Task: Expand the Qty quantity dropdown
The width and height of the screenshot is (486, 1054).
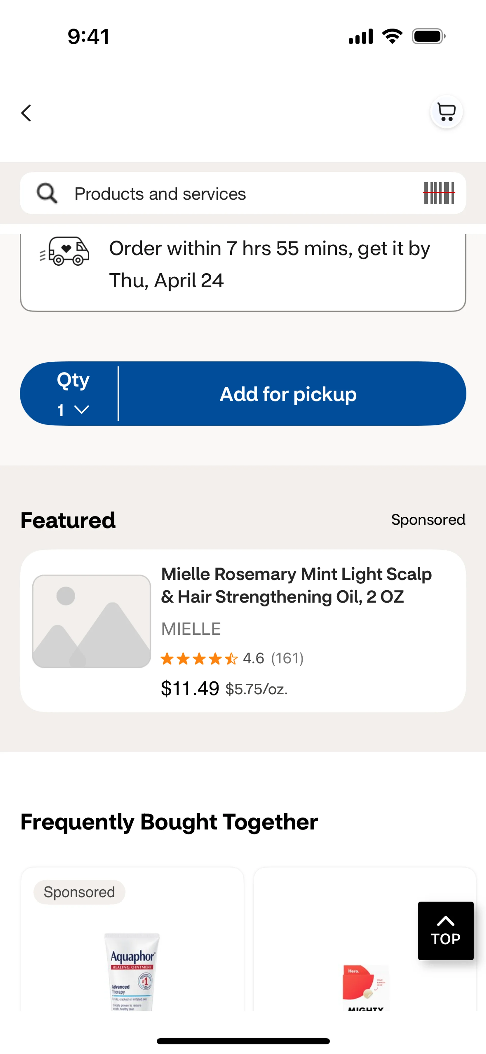Action: click(73, 394)
